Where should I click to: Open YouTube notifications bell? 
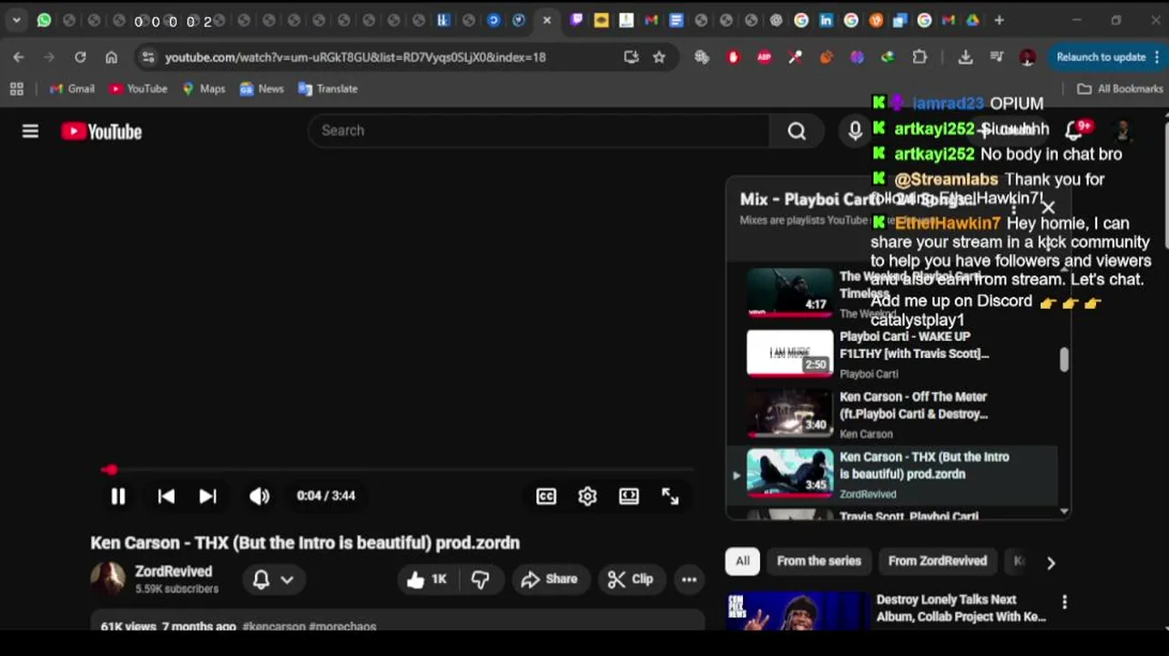tap(1076, 130)
